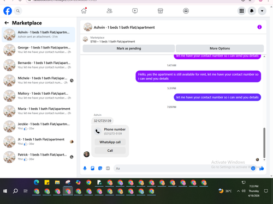Open the George conversation
Screen dimensions: 273x204
point(38,50)
